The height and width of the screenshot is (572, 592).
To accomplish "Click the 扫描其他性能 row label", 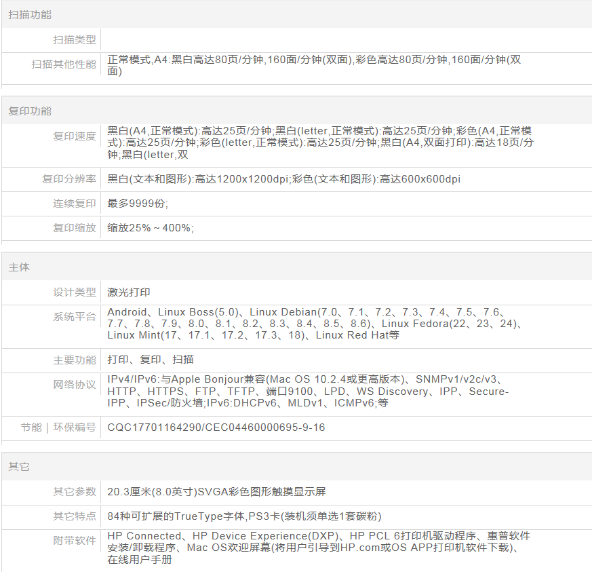I will click(x=64, y=64).
